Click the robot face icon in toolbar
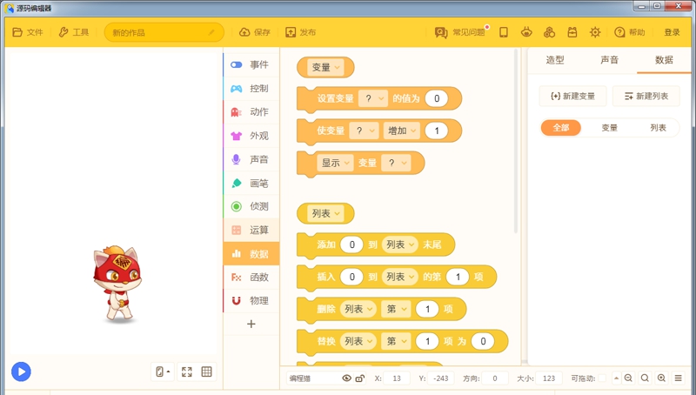Viewport: 696px width, 395px height. tap(526, 32)
